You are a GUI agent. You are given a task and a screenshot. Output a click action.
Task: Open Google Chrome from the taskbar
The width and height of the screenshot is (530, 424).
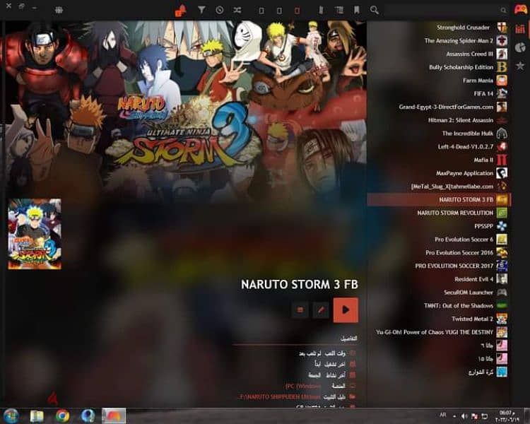[62, 416]
